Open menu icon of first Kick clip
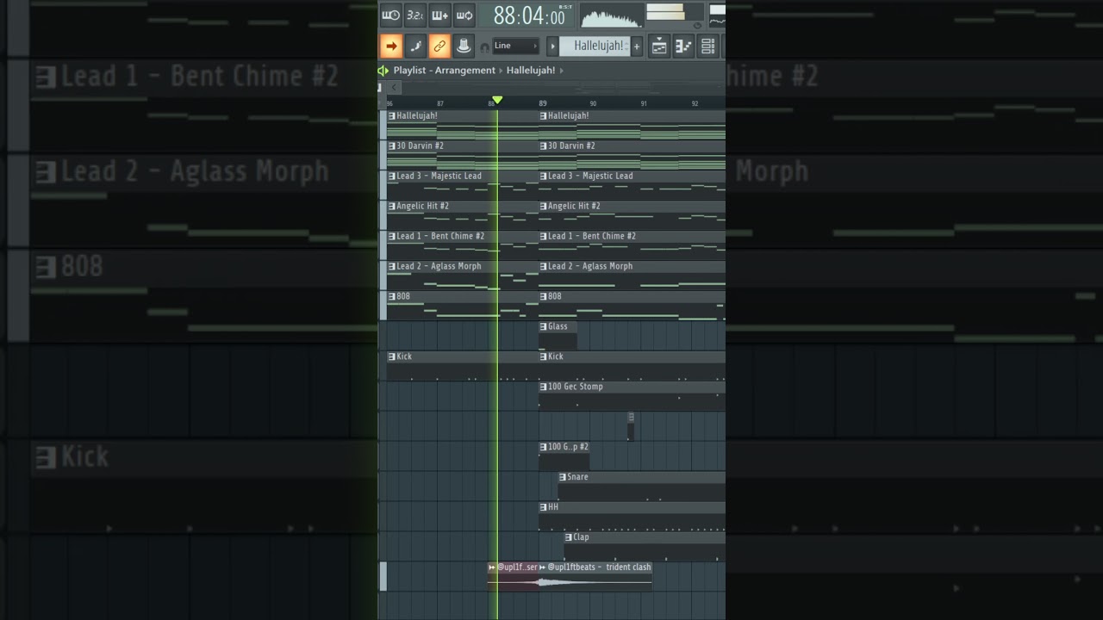 392,356
